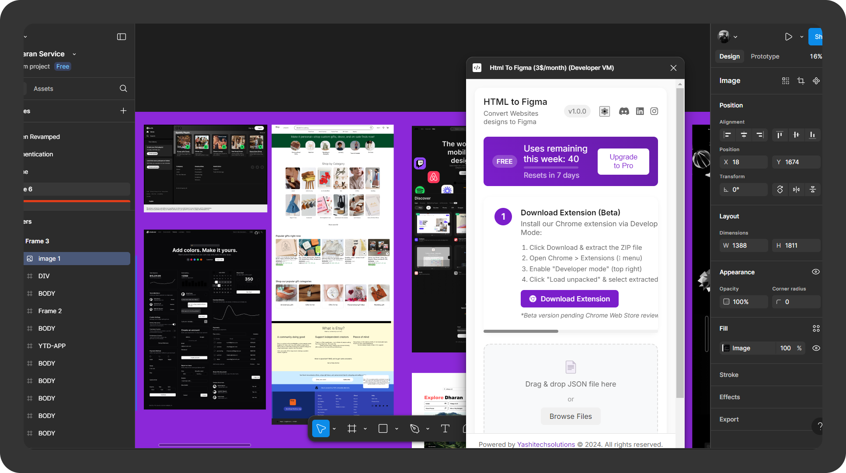Click the Present play icon
Image resolution: width=846 pixels, height=473 pixels.
point(788,37)
